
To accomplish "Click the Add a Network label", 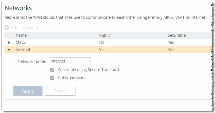I will tap(25, 28).
